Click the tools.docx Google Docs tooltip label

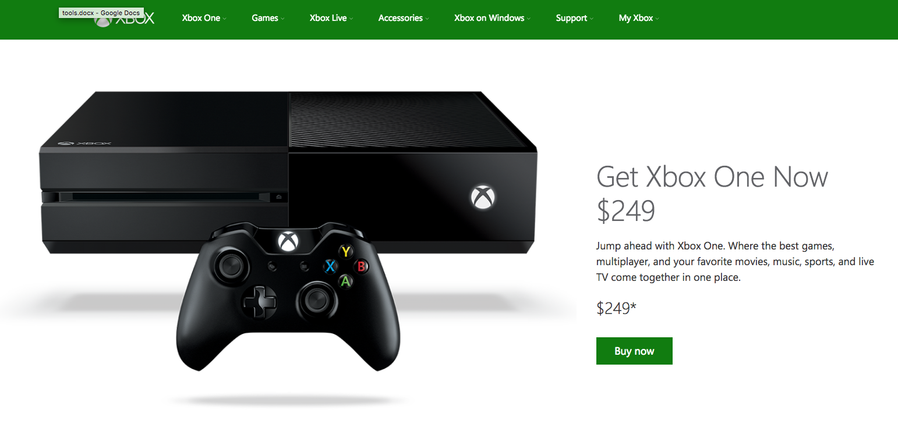[x=101, y=13]
